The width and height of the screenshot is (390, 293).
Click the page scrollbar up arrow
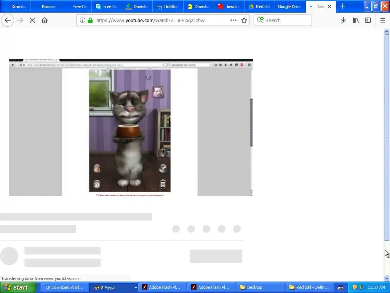click(x=387, y=31)
